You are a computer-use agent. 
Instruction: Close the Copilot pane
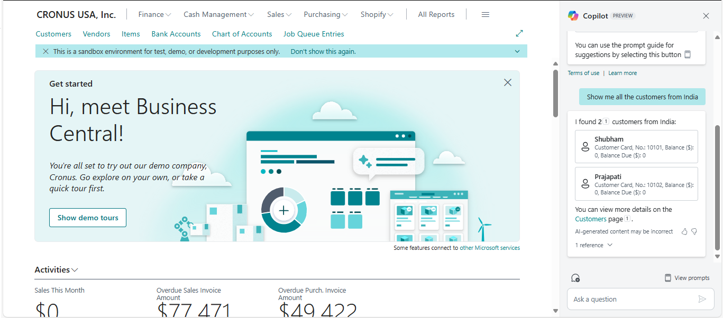(706, 16)
